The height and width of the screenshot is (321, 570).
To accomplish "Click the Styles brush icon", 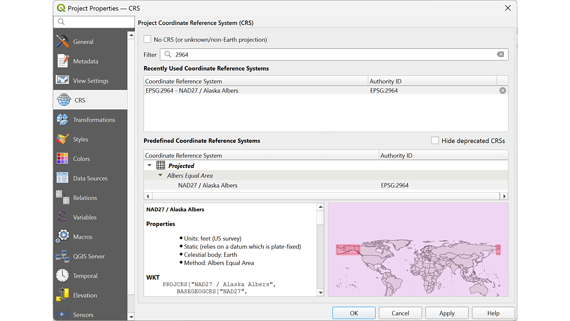I will pyautogui.click(x=63, y=139).
